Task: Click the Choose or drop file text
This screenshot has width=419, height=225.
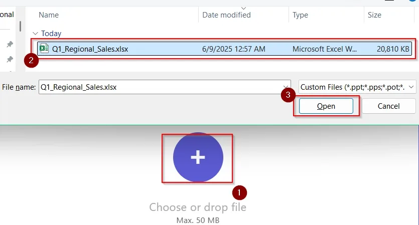Action: 198,207
